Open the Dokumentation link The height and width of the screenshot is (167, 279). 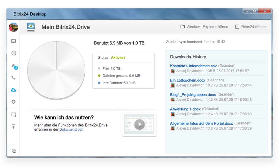point(71,130)
